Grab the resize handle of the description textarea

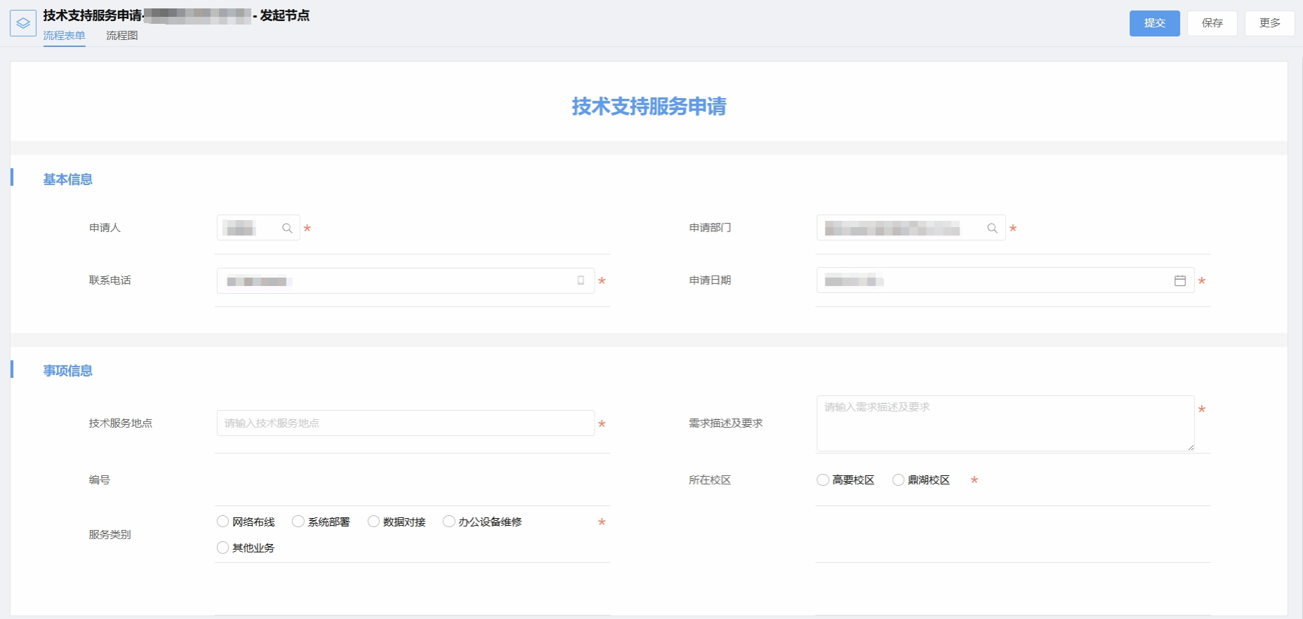1191,447
